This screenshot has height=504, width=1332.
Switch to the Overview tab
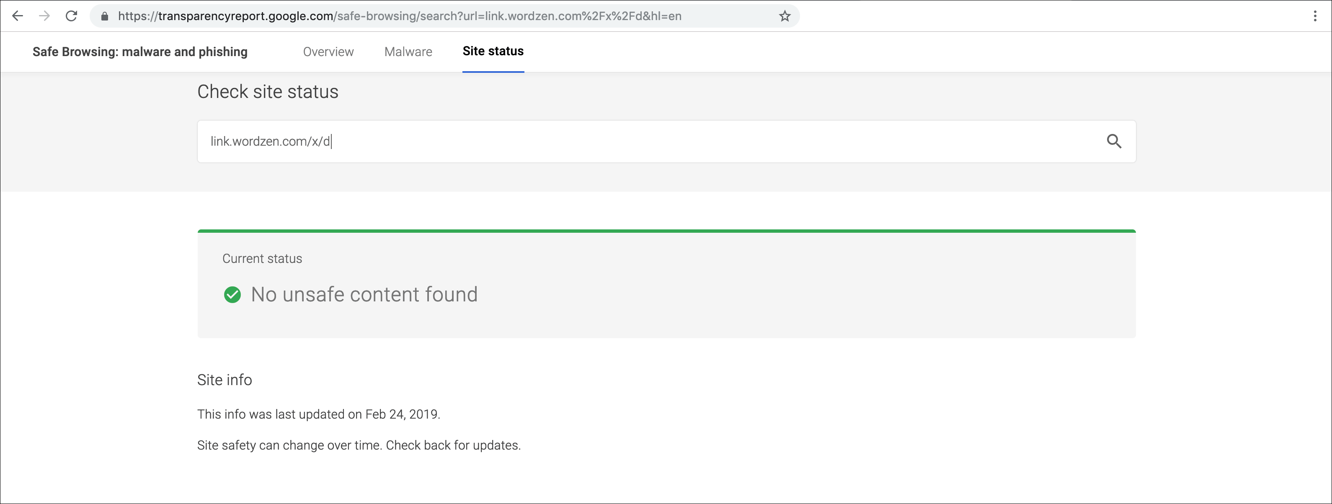[328, 51]
